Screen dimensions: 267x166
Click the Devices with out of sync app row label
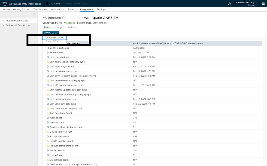click(74, 164)
